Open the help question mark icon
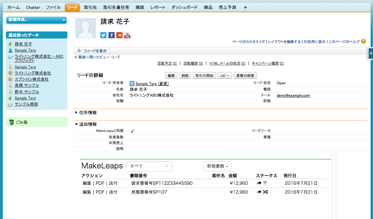 (363, 41)
